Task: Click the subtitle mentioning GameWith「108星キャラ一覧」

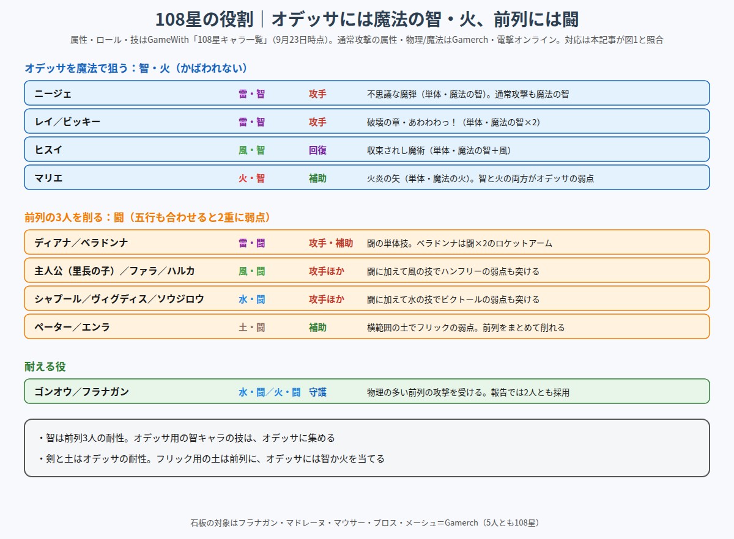Action: click(x=367, y=40)
